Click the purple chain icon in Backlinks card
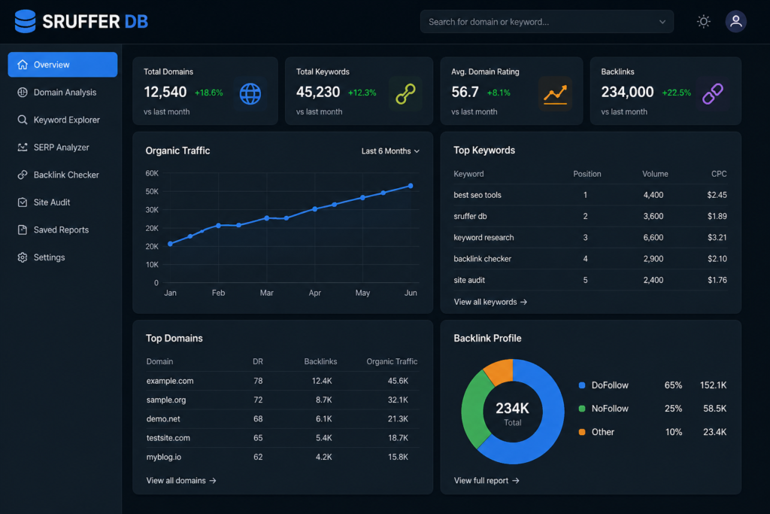Screen dimensions: 770x514 712,94
